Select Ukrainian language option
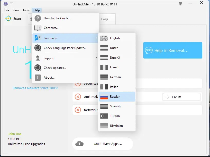This screenshot has height=157, width=210. pyautogui.click(x=117, y=126)
